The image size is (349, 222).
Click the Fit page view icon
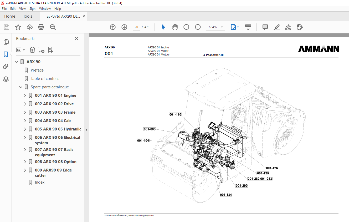pyautogui.click(x=233, y=27)
